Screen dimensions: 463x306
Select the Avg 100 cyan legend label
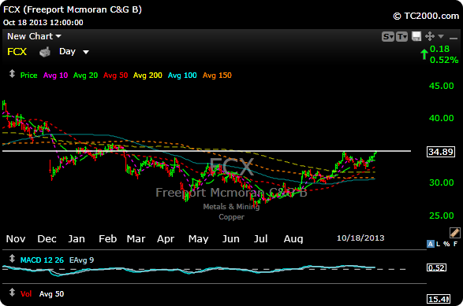click(182, 76)
